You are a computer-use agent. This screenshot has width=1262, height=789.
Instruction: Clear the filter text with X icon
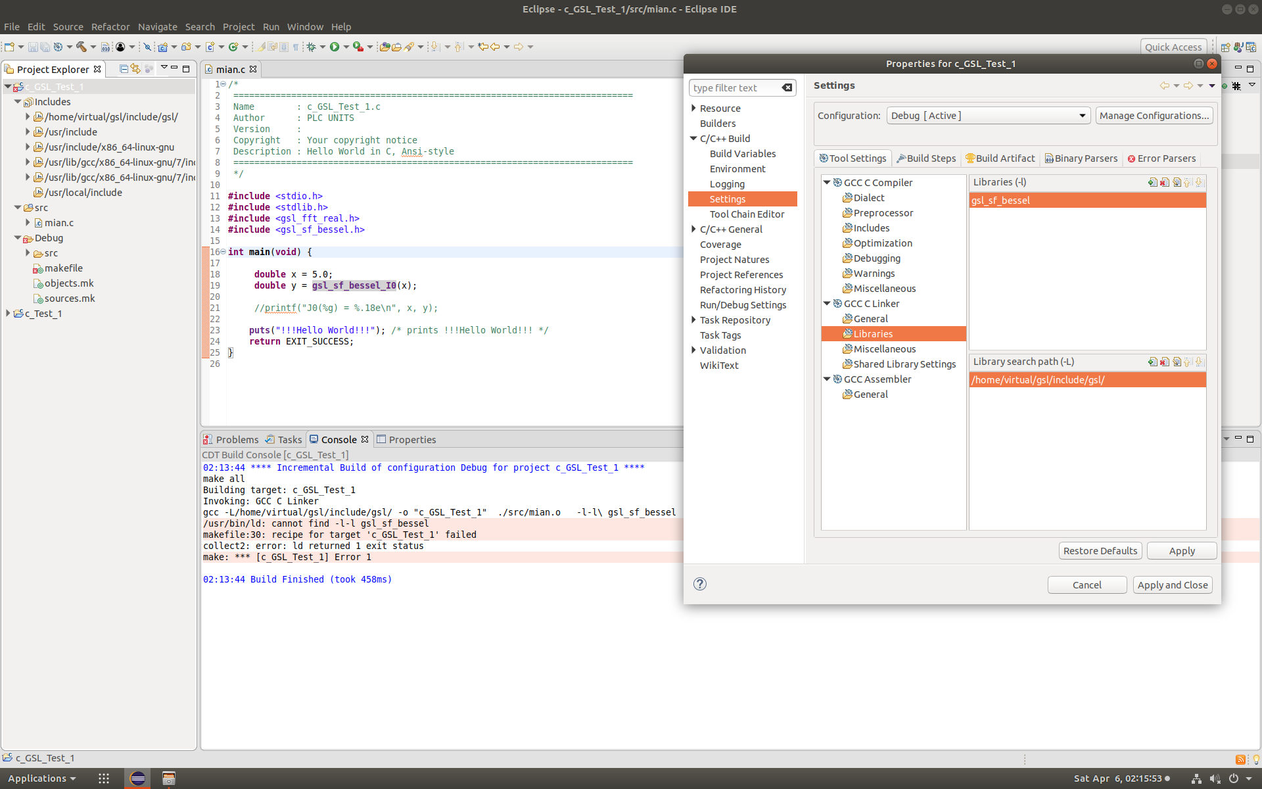[787, 88]
